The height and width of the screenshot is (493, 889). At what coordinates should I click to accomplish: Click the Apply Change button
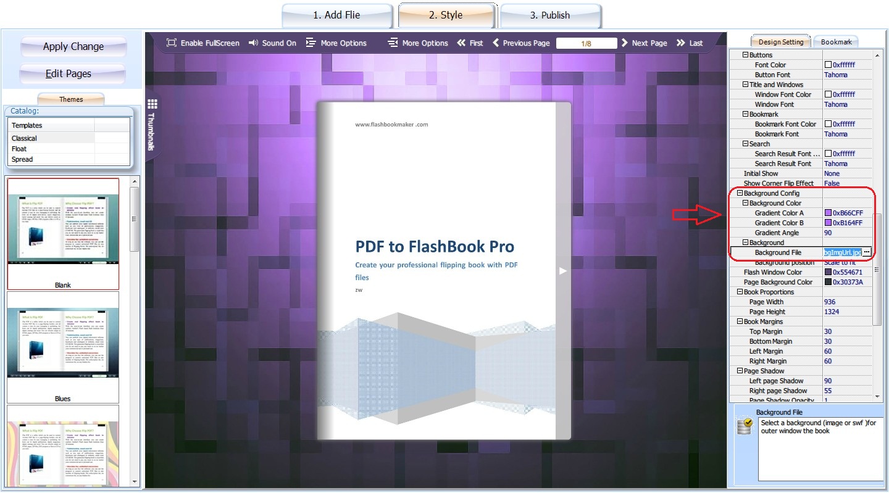click(73, 47)
